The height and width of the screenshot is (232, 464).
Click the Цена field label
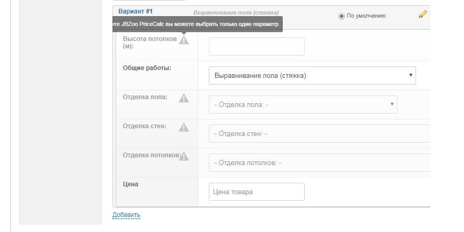click(131, 184)
